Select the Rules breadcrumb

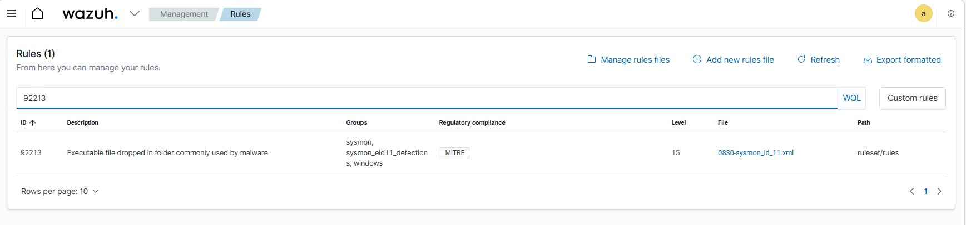[x=240, y=14]
